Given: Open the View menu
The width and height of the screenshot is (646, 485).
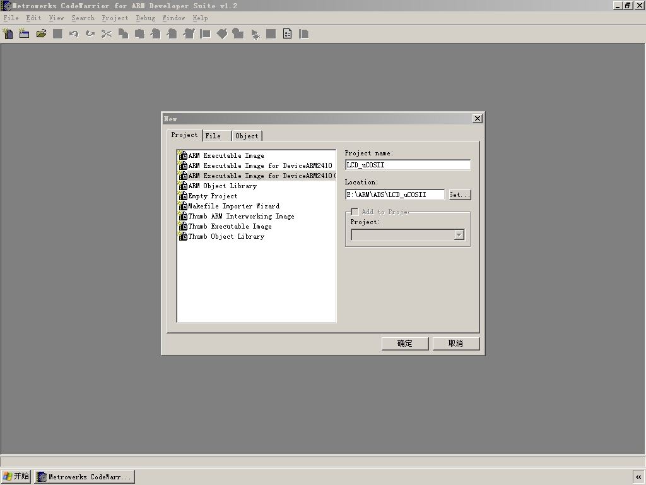Looking at the screenshot, I should 56,18.
